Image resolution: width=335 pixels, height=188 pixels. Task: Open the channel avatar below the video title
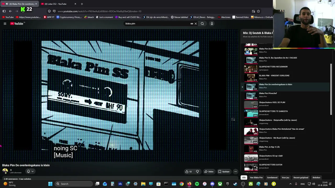click(5, 171)
